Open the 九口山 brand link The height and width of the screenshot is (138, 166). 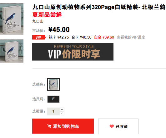(x=38, y=21)
